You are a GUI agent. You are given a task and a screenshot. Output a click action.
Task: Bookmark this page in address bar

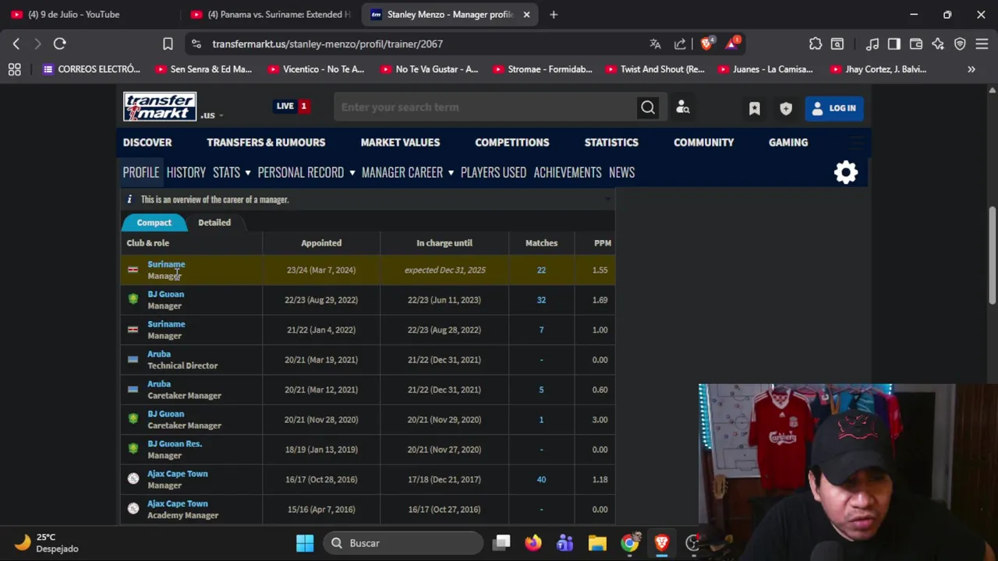(168, 44)
